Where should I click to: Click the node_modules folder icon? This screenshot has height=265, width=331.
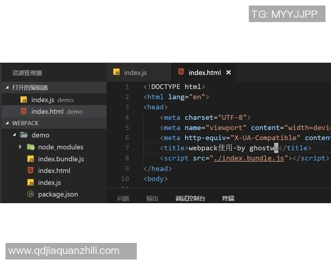point(31,147)
